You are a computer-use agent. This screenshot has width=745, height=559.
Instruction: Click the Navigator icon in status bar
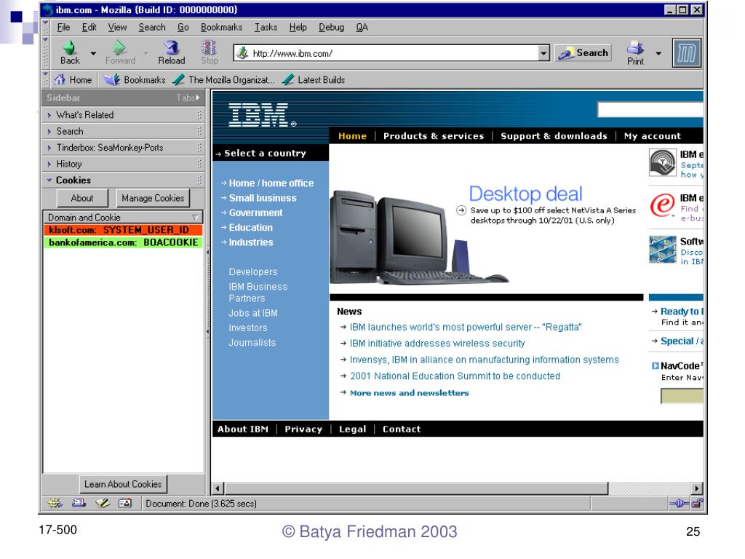(55, 502)
